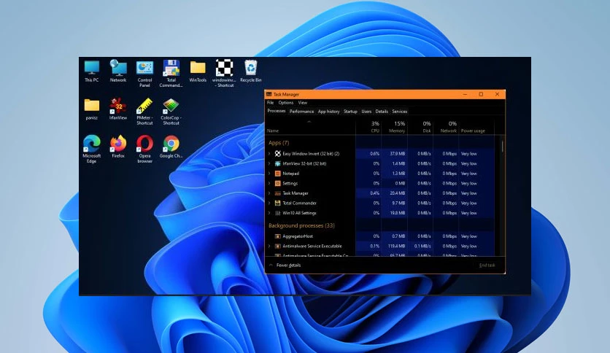
Task: Click Easy Window Invert process icon
Action: (278, 154)
